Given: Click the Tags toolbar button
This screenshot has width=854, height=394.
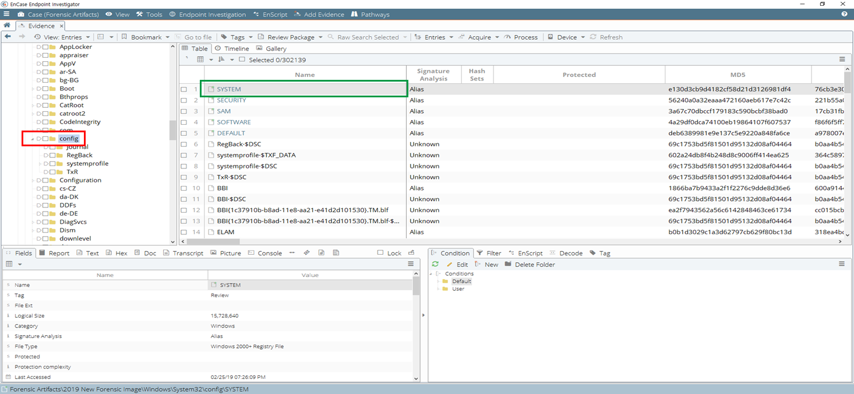Looking at the screenshot, I should click(233, 37).
